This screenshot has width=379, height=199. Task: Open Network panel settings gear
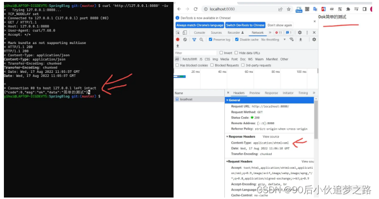(x=314, y=40)
